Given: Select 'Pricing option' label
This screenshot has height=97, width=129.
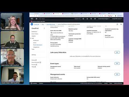Looking at the screenshot, I should 54,43.
